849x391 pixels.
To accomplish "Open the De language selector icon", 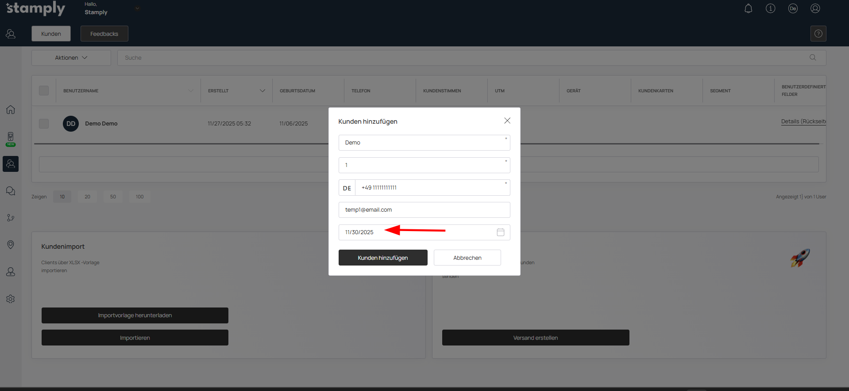I will 792,9.
